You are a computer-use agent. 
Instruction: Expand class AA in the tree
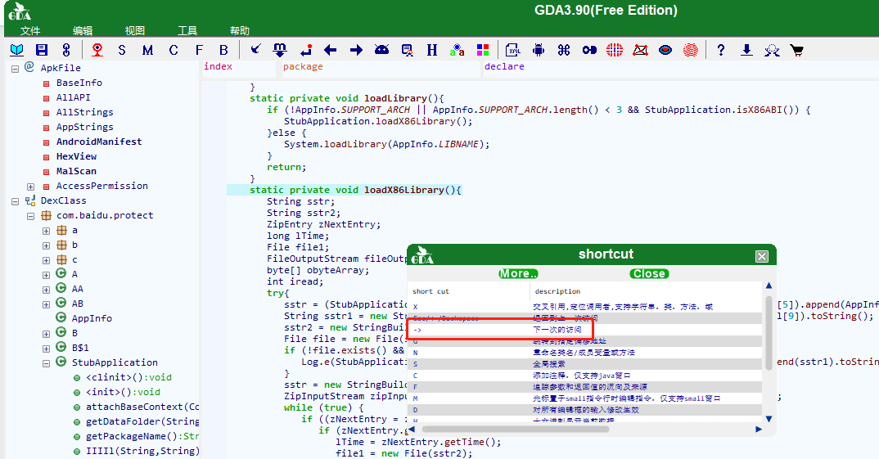click(47, 290)
